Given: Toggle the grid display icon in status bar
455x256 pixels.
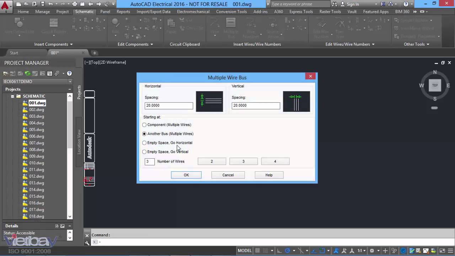Looking at the screenshot, I should pos(257,251).
